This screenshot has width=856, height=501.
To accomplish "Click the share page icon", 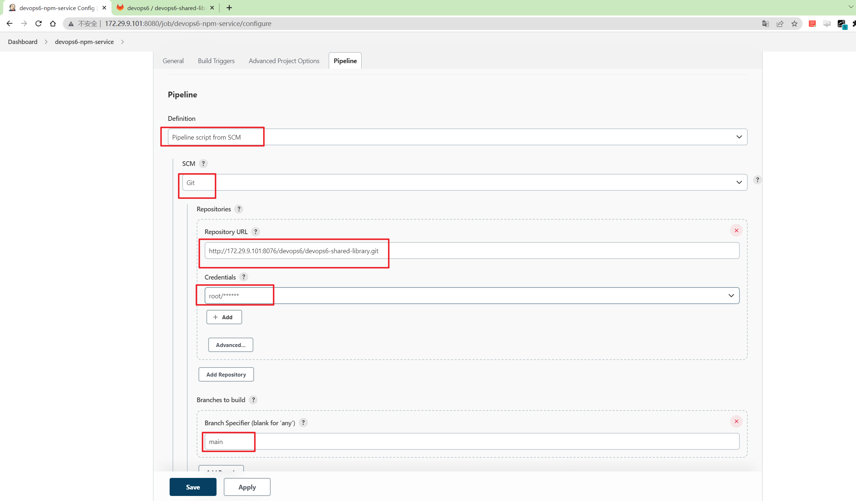I will [x=780, y=23].
